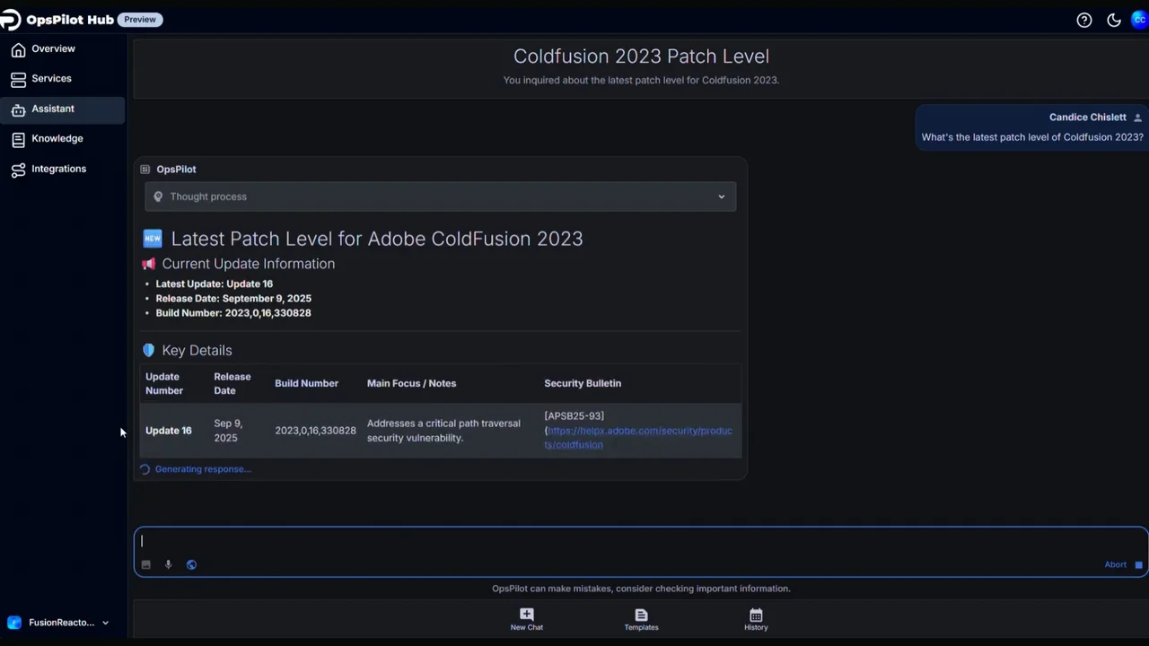Click the help question mark icon

1084,20
